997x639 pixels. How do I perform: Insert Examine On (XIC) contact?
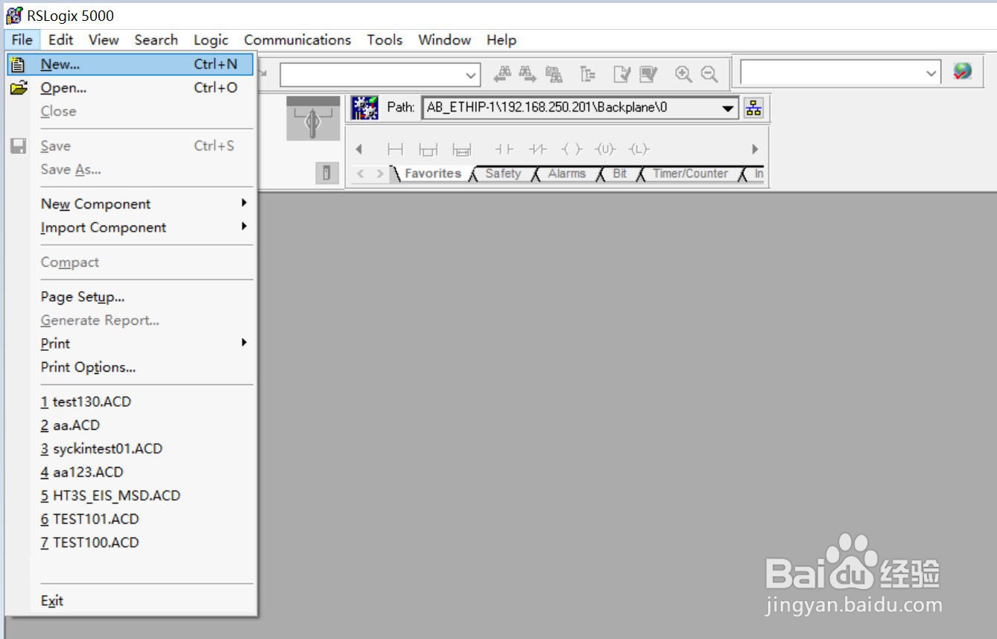504,150
